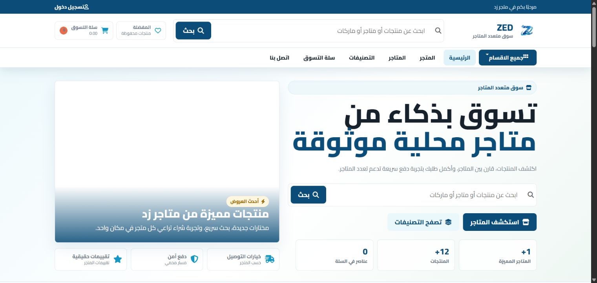Click the layers icon in تصفح التصنيفات
597x283 pixels.
[449, 222]
